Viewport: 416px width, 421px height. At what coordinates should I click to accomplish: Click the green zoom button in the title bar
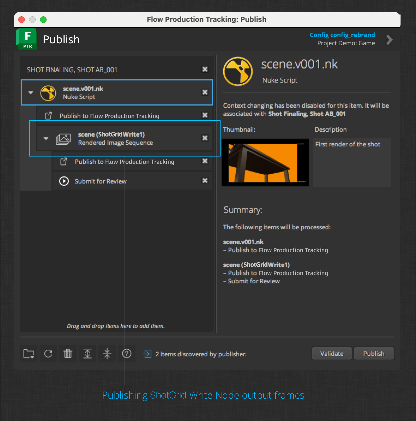(43, 20)
